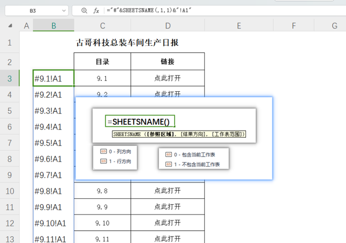This screenshot has height=243, width=346.
Task: Choose option 0 - 包含当前工作表
Action: 190,154
